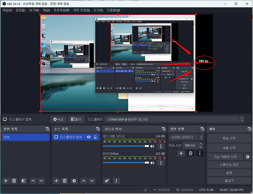Open the 파일(F) menu
This screenshot has height=194, width=253.
(x=7, y=10)
